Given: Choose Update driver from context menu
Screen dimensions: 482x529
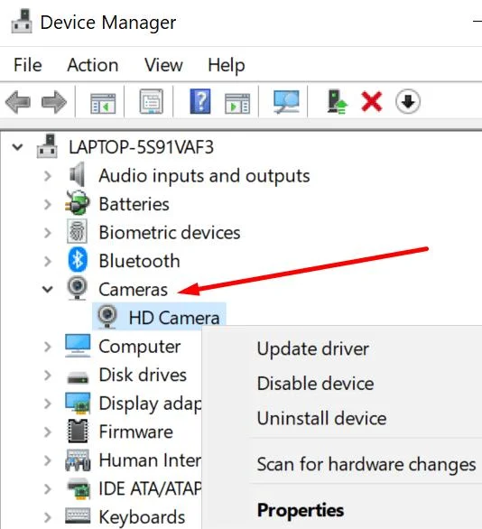Looking at the screenshot, I should [313, 348].
